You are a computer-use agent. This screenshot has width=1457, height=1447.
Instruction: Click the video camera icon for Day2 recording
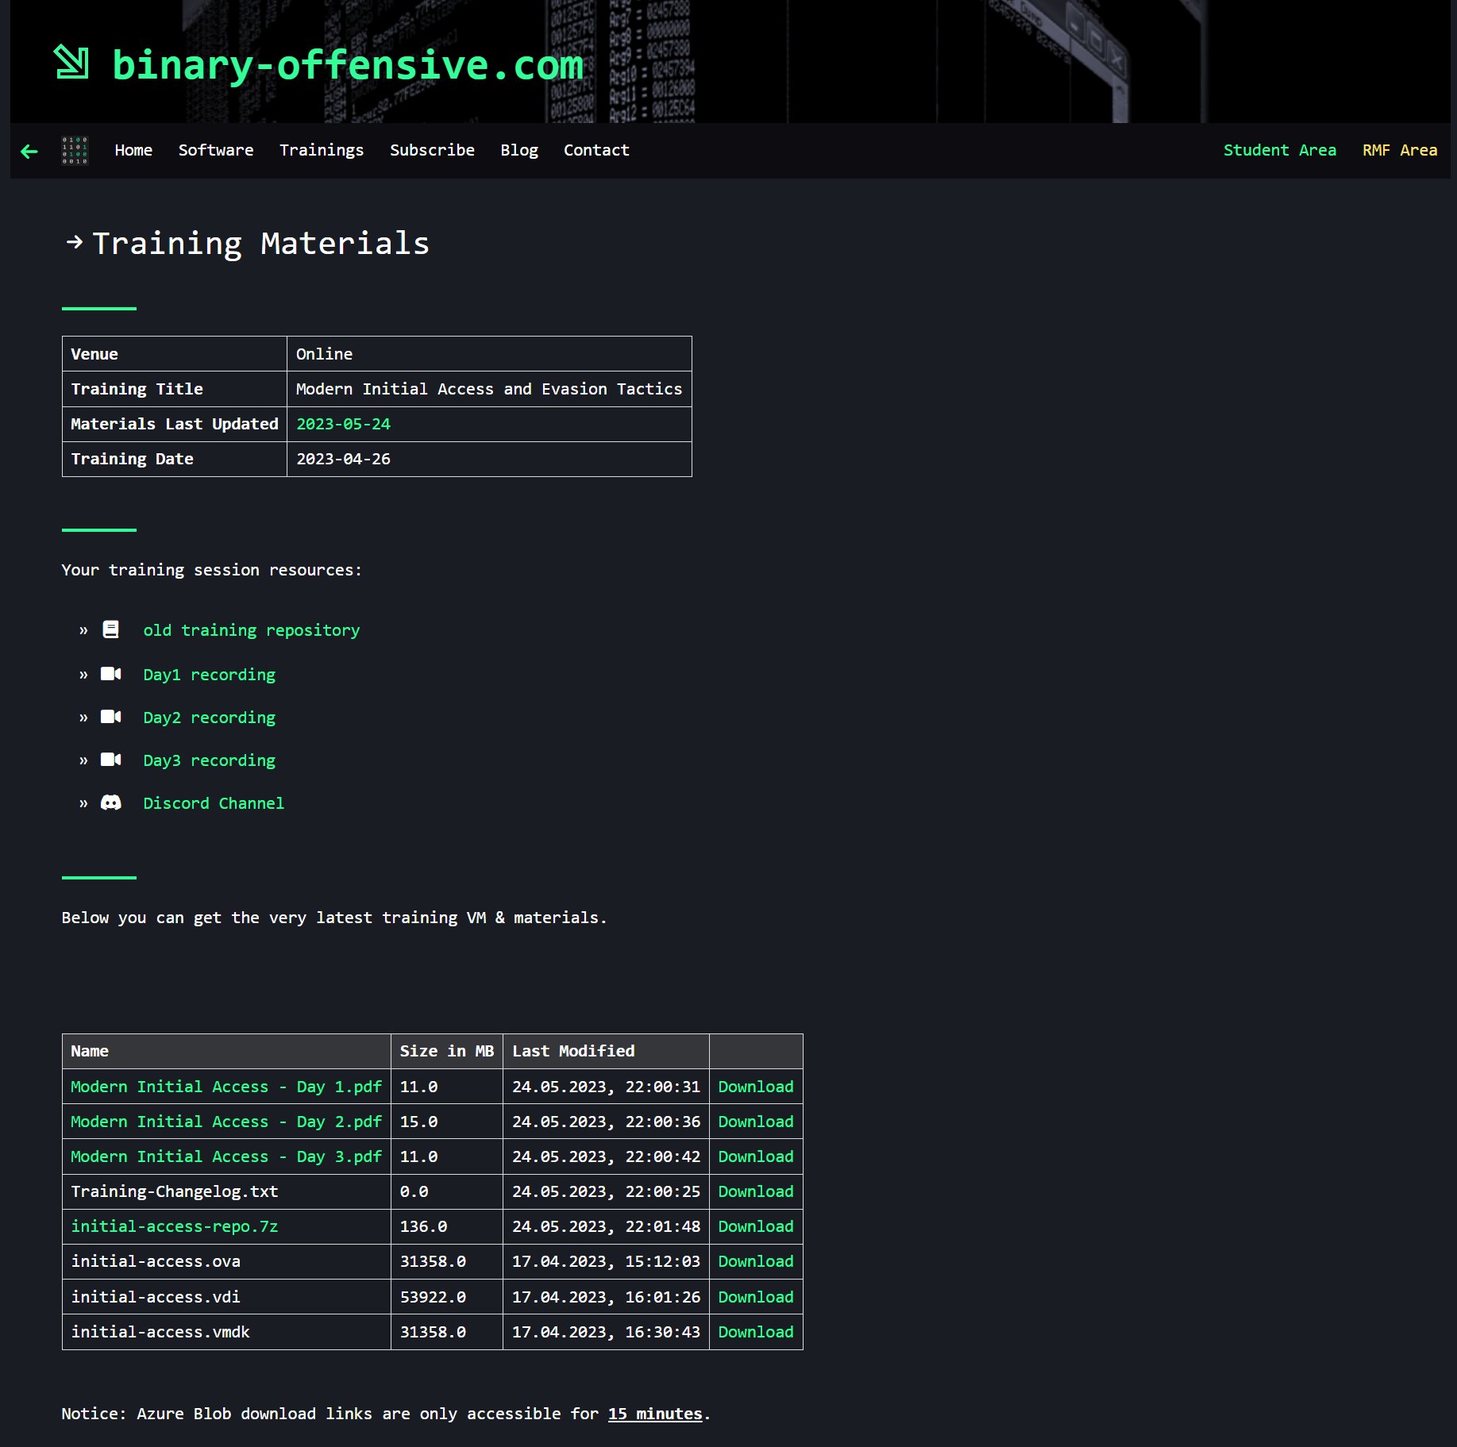(x=111, y=718)
